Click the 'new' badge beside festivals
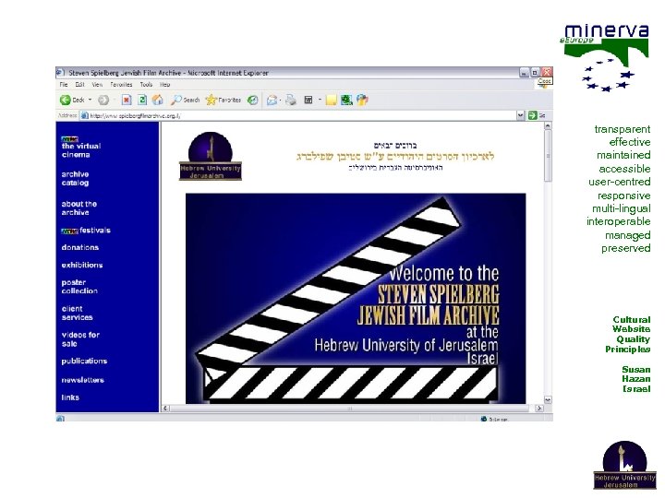Viewport: 665px width, 498px height. [69, 231]
